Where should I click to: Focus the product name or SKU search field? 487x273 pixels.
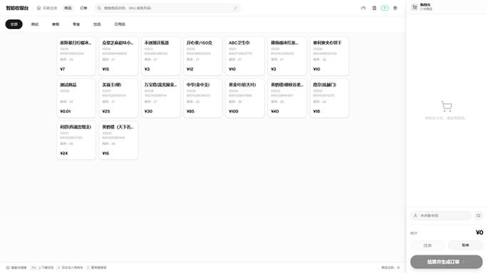[167, 8]
